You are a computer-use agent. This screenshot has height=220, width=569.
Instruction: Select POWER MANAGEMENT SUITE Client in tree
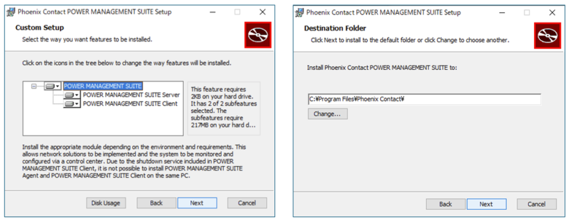[x=130, y=103]
